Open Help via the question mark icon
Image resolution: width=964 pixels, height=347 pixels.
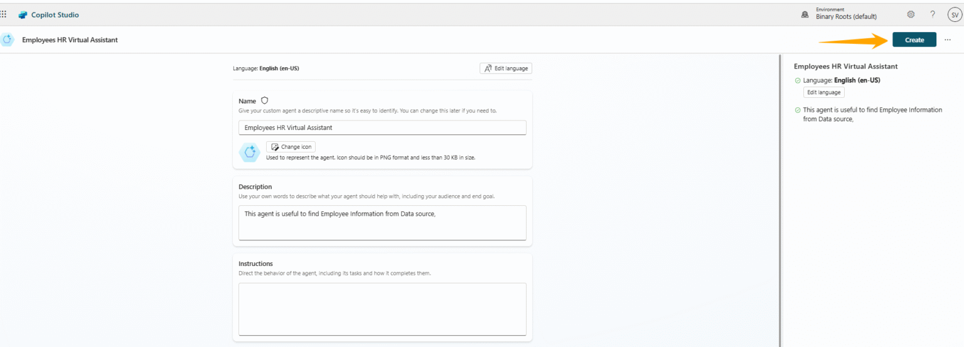click(x=933, y=14)
